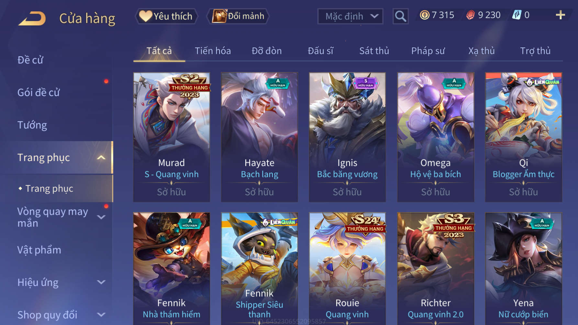Click the blue voucher ticket icon
This screenshot has width=578, height=325.
517,15
